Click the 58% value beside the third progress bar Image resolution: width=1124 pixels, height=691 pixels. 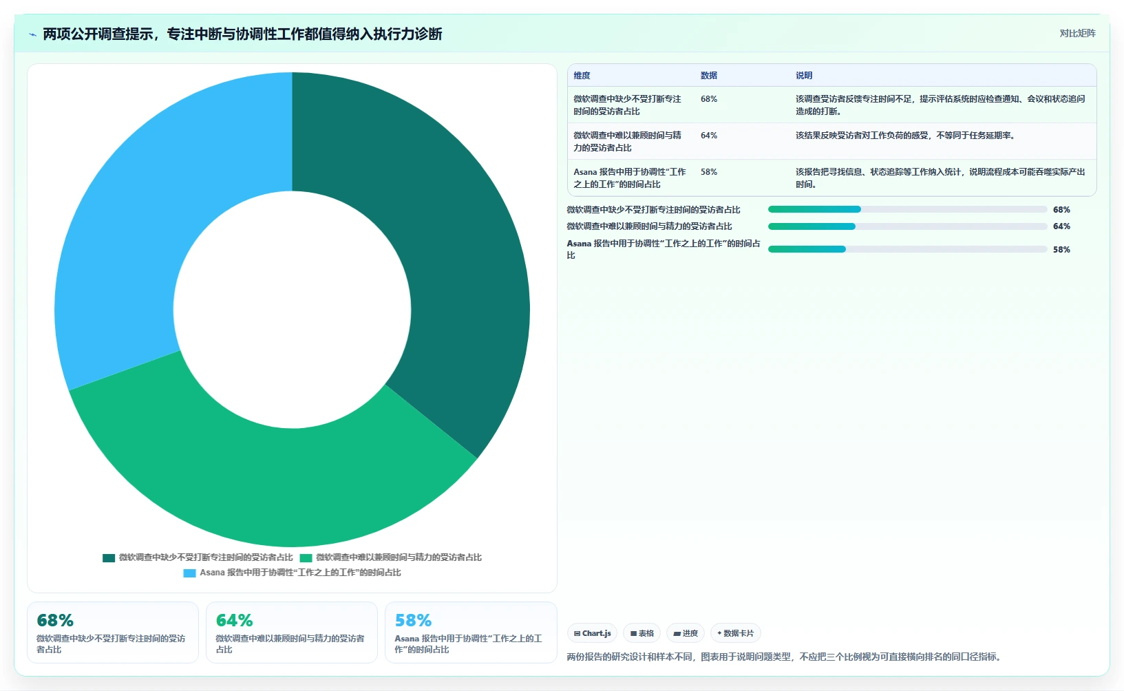click(1061, 250)
